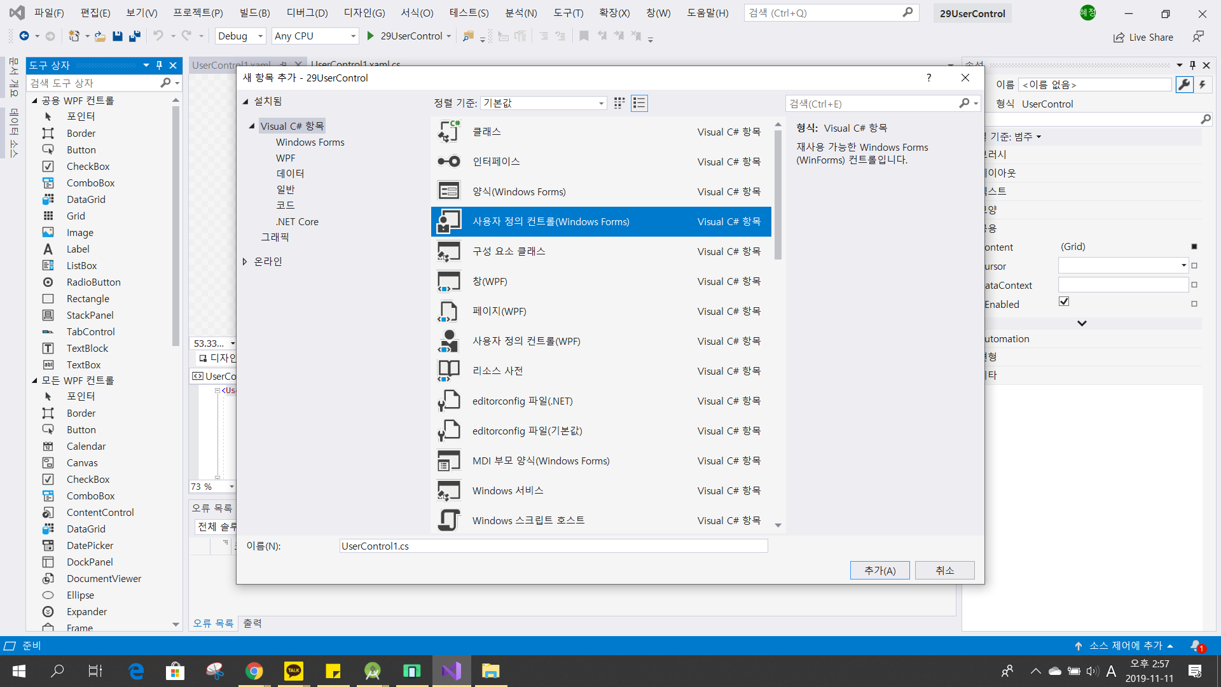Toggle the IsEnabled property checkbox
1221x687 pixels.
tap(1064, 302)
